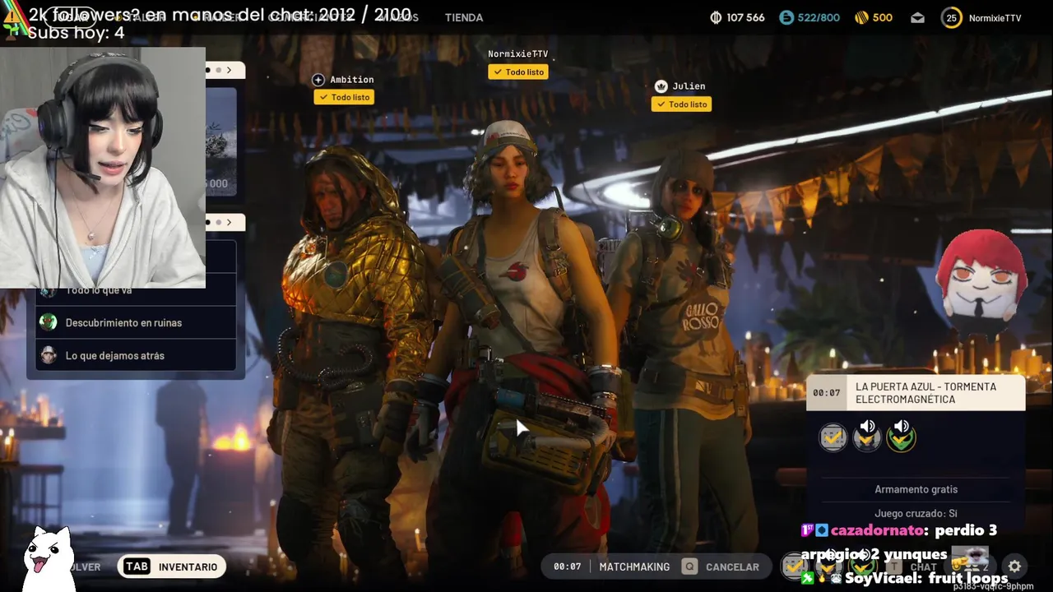Click the 00:07 matchmaking timer in bottom bar
The width and height of the screenshot is (1053, 592).
[x=567, y=567]
